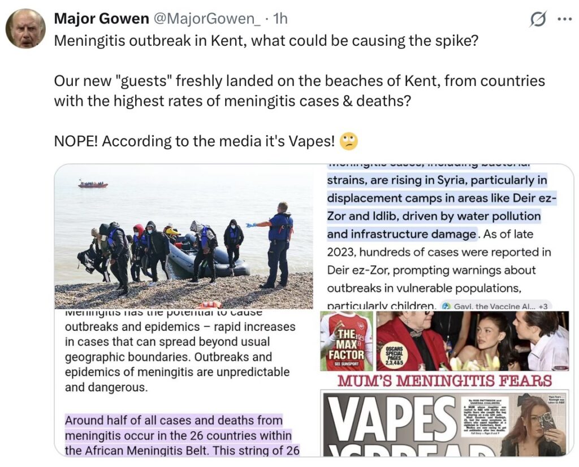The image size is (579, 467).
Task: Click The Max Factor sport promo
Action: click(x=347, y=341)
